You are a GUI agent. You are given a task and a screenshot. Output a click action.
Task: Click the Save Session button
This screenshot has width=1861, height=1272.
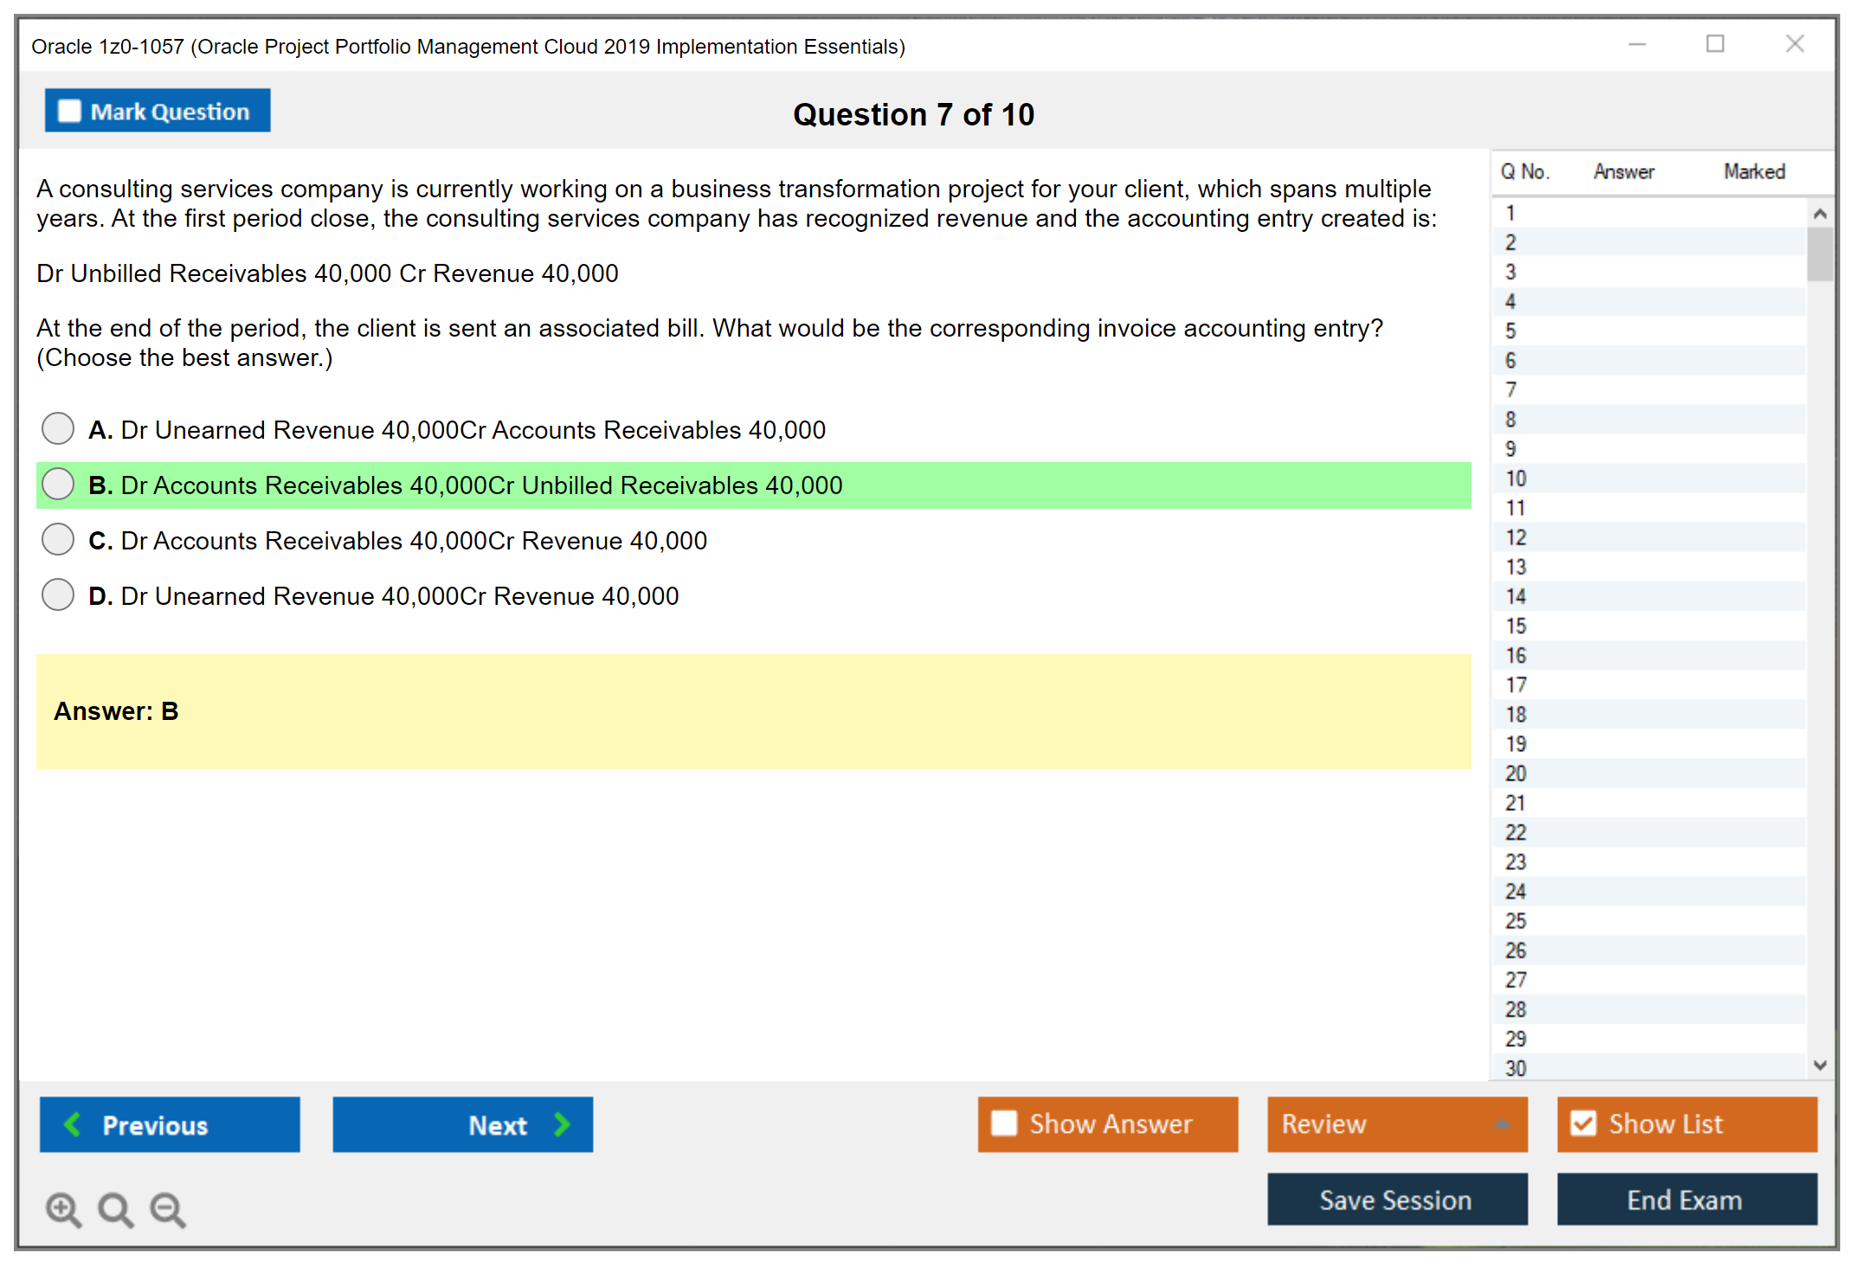click(x=1396, y=1199)
